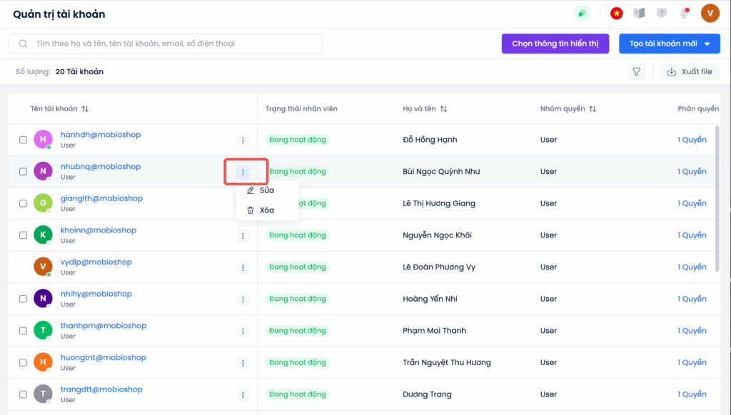Open the notification bell icon

click(x=684, y=13)
